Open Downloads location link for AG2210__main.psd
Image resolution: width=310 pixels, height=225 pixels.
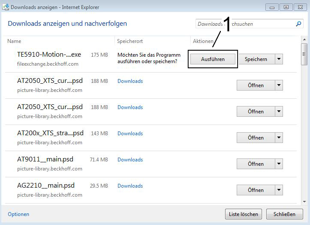pyautogui.click(x=130, y=186)
